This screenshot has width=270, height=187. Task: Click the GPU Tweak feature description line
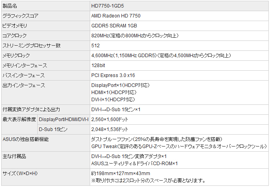[x=179, y=147]
